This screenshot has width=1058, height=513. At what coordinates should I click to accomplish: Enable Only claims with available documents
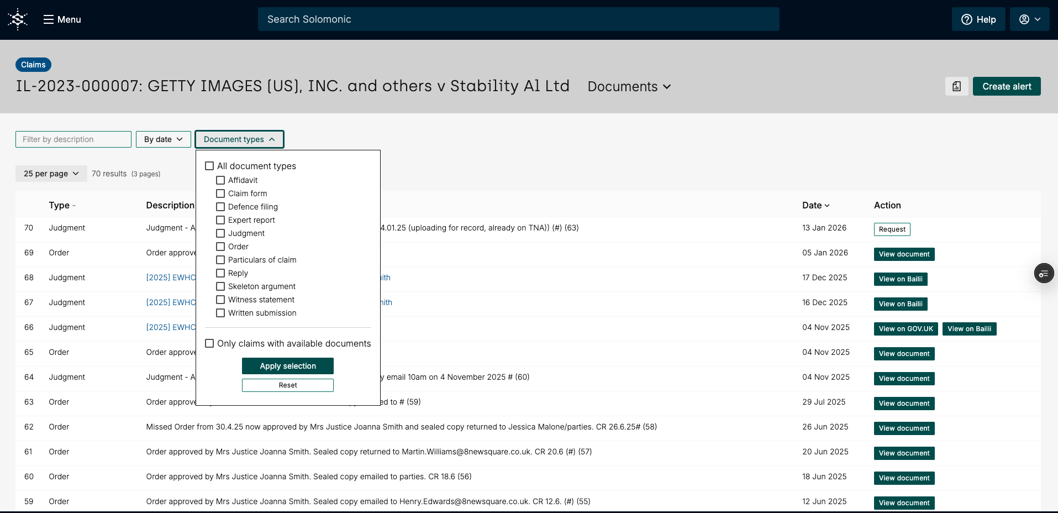(209, 343)
